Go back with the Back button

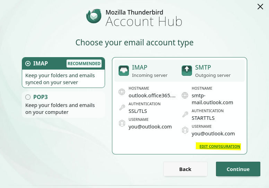185,169
